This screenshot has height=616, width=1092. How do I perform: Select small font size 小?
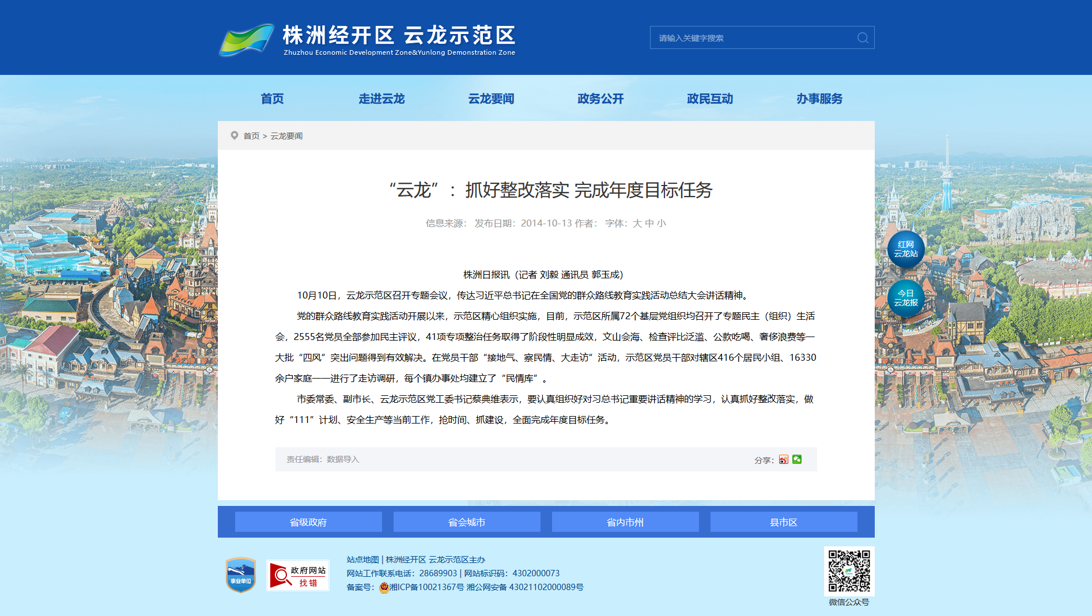pos(662,224)
